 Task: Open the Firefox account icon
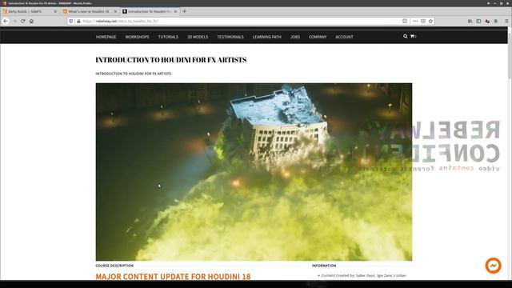point(496,21)
